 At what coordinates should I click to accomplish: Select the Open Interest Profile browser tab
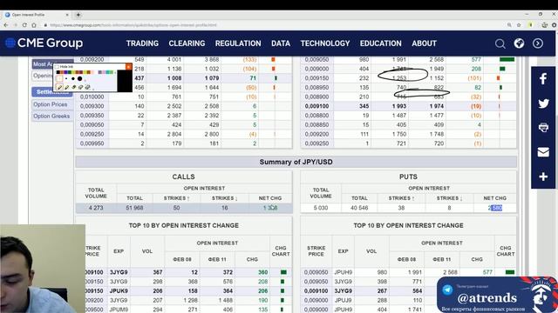[36, 15]
